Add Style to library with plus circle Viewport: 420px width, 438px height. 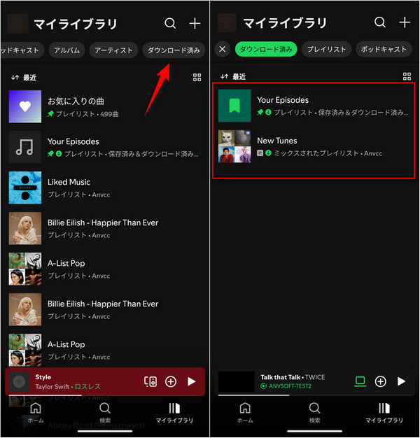[171, 381]
